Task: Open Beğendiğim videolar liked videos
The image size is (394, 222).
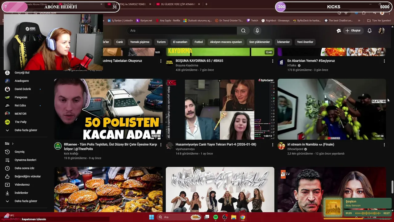Action: point(23,176)
